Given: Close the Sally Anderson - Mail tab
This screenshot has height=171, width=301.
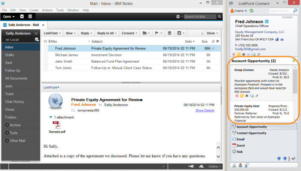Looking at the screenshot, I should pos(43,25).
